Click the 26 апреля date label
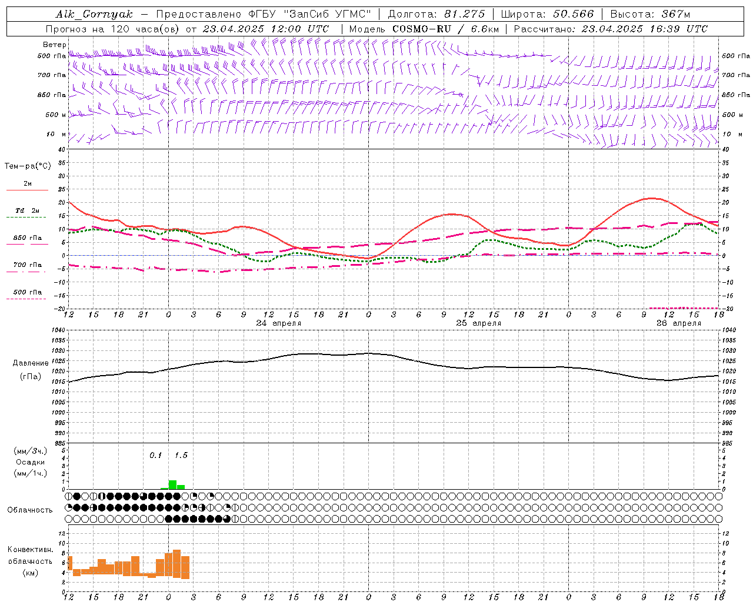Image resolution: width=753 pixels, height=602 pixels. pyautogui.click(x=679, y=323)
